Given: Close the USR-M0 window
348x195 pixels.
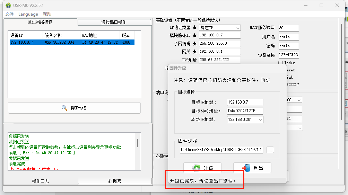Looking at the screenshot, I should [x=337, y=5].
